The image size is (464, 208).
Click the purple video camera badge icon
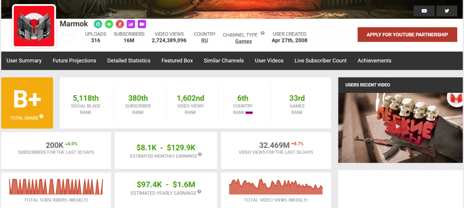[x=142, y=24]
